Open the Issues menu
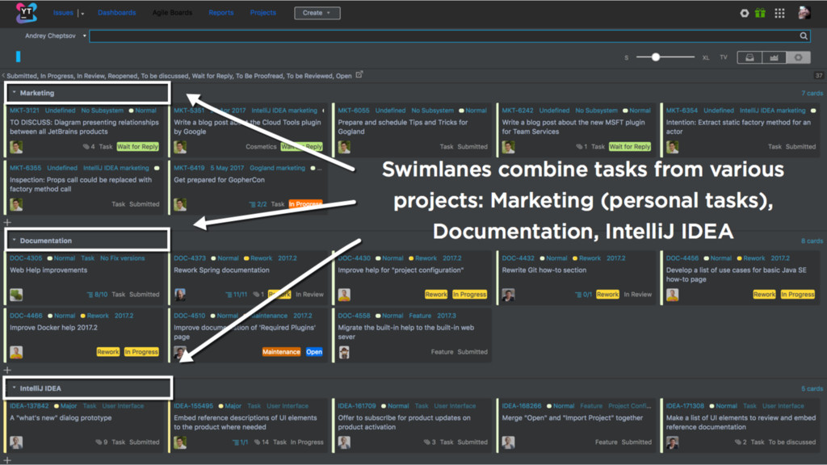Image resolution: width=827 pixels, height=465 pixels. pyautogui.click(x=63, y=13)
